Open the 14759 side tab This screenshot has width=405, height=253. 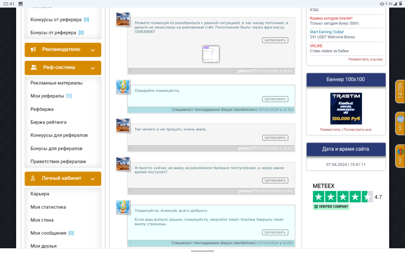click(x=400, y=91)
